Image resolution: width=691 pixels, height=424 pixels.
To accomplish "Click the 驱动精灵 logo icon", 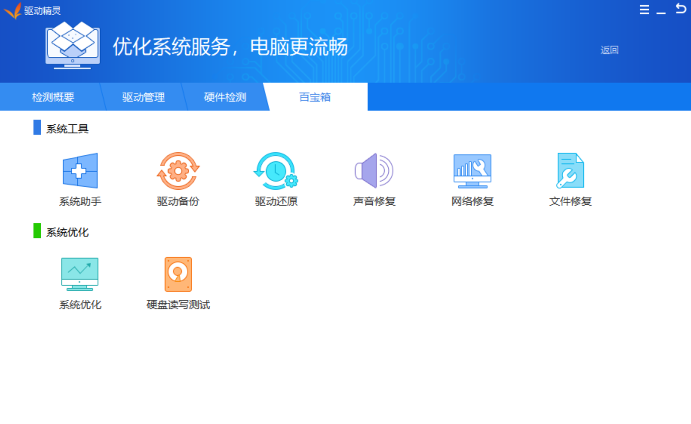I will [13, 10].
